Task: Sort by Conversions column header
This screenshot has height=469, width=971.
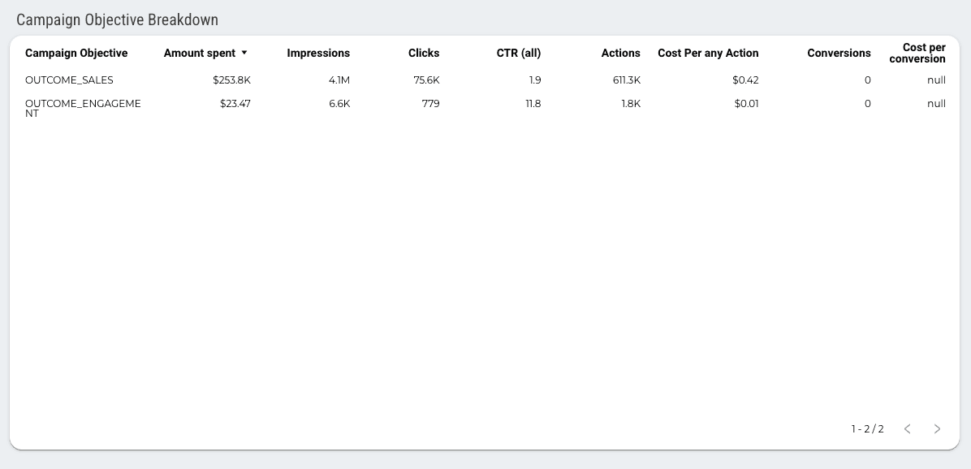Action: (839, 54)
